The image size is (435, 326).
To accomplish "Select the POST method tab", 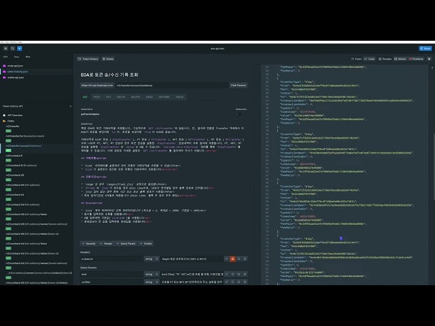I will pos(97,97).
